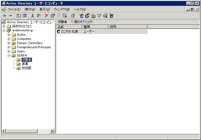
Task: Expand the Domain Controllers node
Action: click(9, 43)
